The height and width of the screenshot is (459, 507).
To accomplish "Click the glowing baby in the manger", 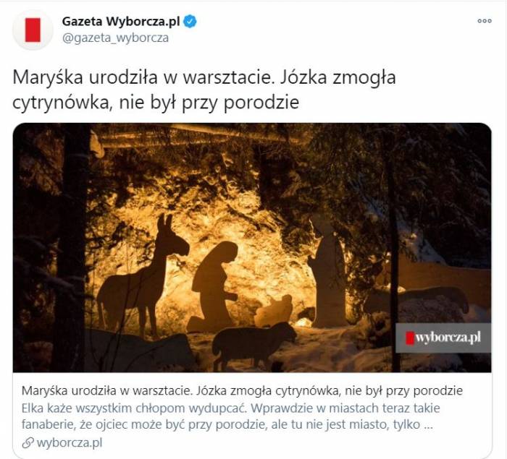I will (275, 311).
